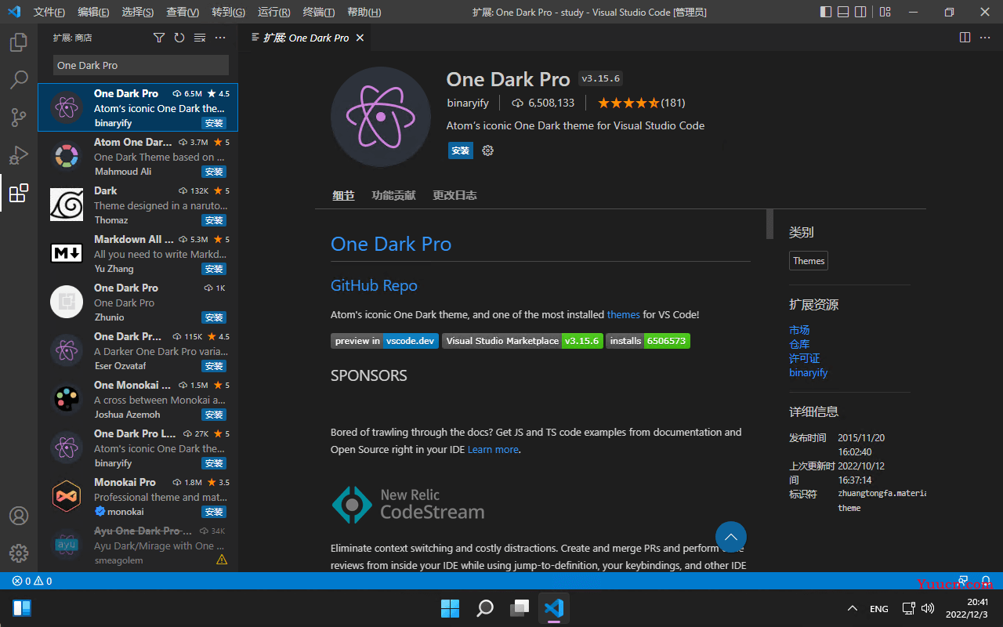Filter extensions with the funnel icon
The height and width of the screenshot is (627, 1003).
pos(159,38)
